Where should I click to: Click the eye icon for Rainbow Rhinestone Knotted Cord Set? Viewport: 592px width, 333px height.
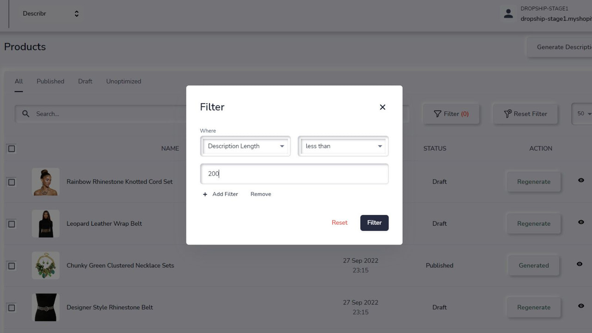coord(580,180)
